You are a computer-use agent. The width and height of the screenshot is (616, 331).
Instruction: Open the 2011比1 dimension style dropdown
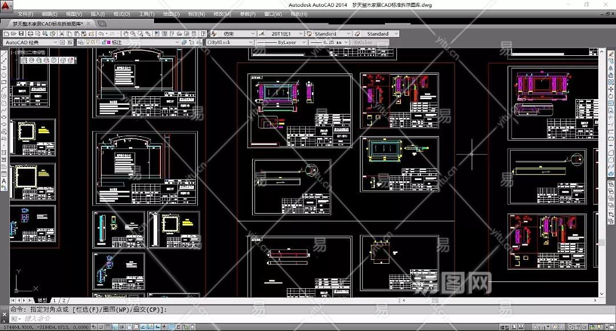click(301, 34)
